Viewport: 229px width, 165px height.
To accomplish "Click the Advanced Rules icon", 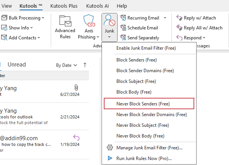I will [x=65, y=21].
